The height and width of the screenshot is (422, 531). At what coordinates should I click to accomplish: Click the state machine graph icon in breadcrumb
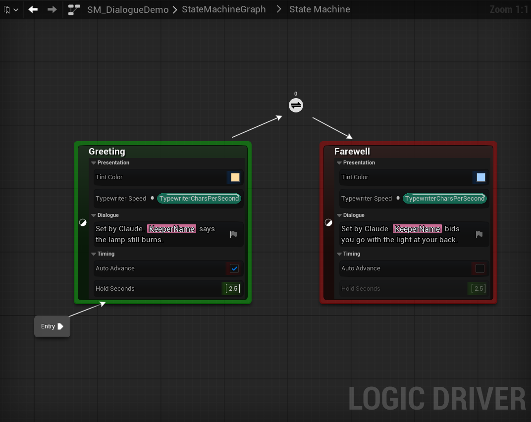[74, 9]
